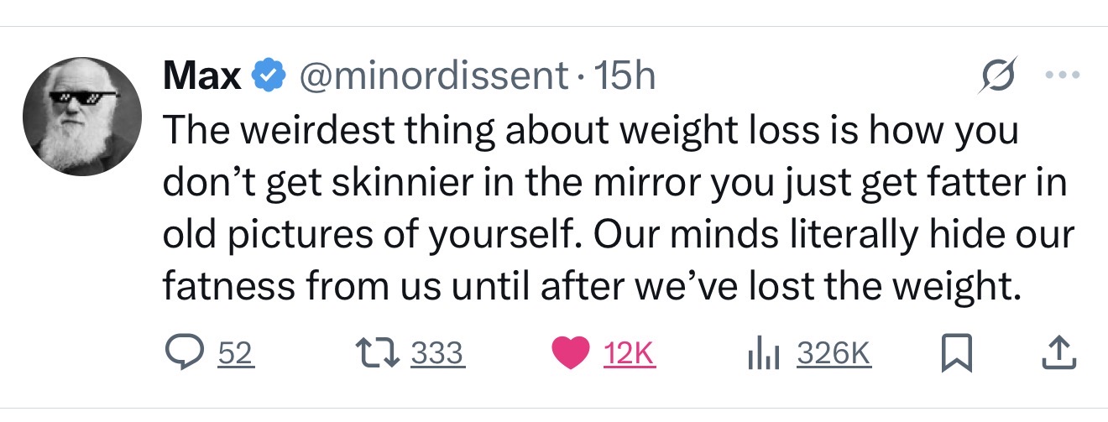Screen dimensions: 1108x422
Task: Open the @minordissent handle link
Action: [434, 77]
